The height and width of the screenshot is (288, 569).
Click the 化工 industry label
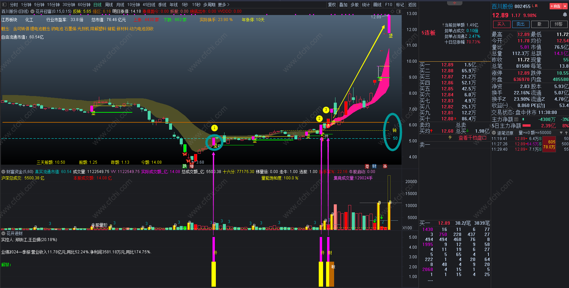click(29, 20)
